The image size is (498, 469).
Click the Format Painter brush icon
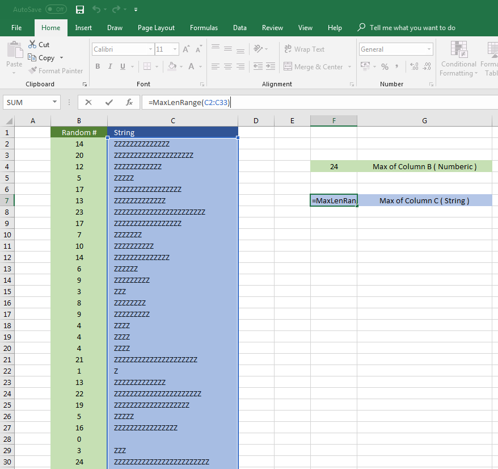point(33,71)
